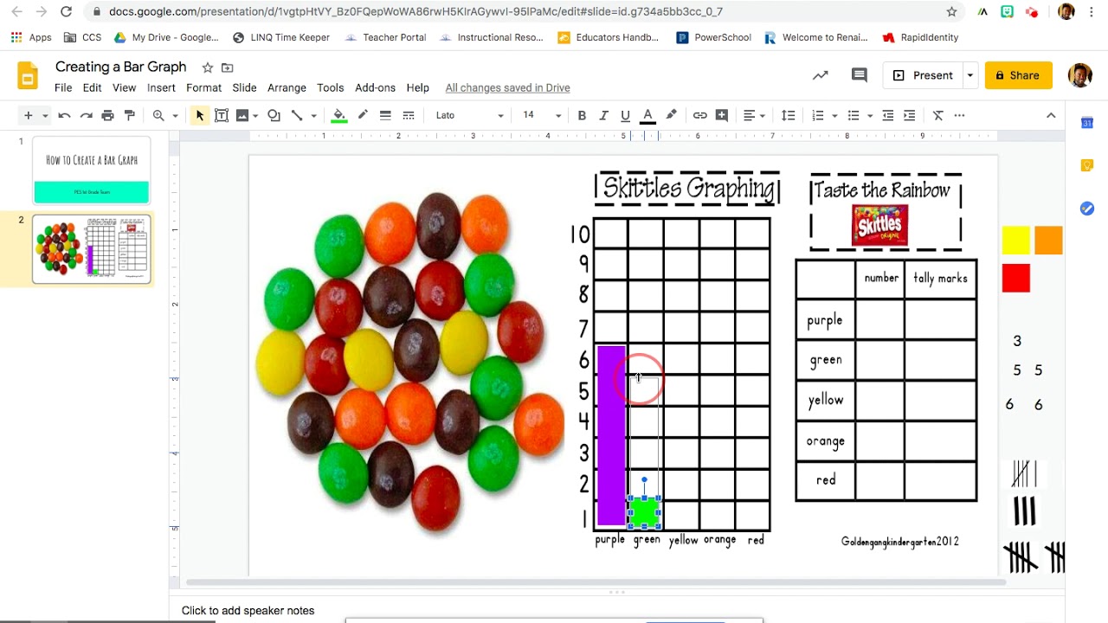
Task: Open the File menu
Action: point(63,87)
